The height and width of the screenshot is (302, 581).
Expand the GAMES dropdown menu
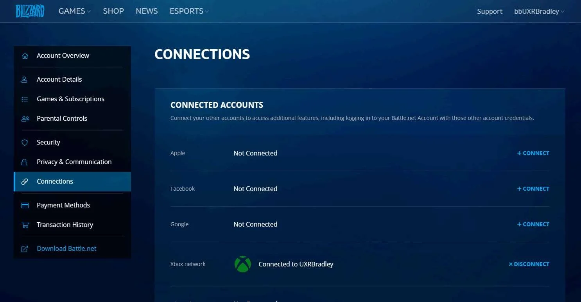tap(74, 11)
